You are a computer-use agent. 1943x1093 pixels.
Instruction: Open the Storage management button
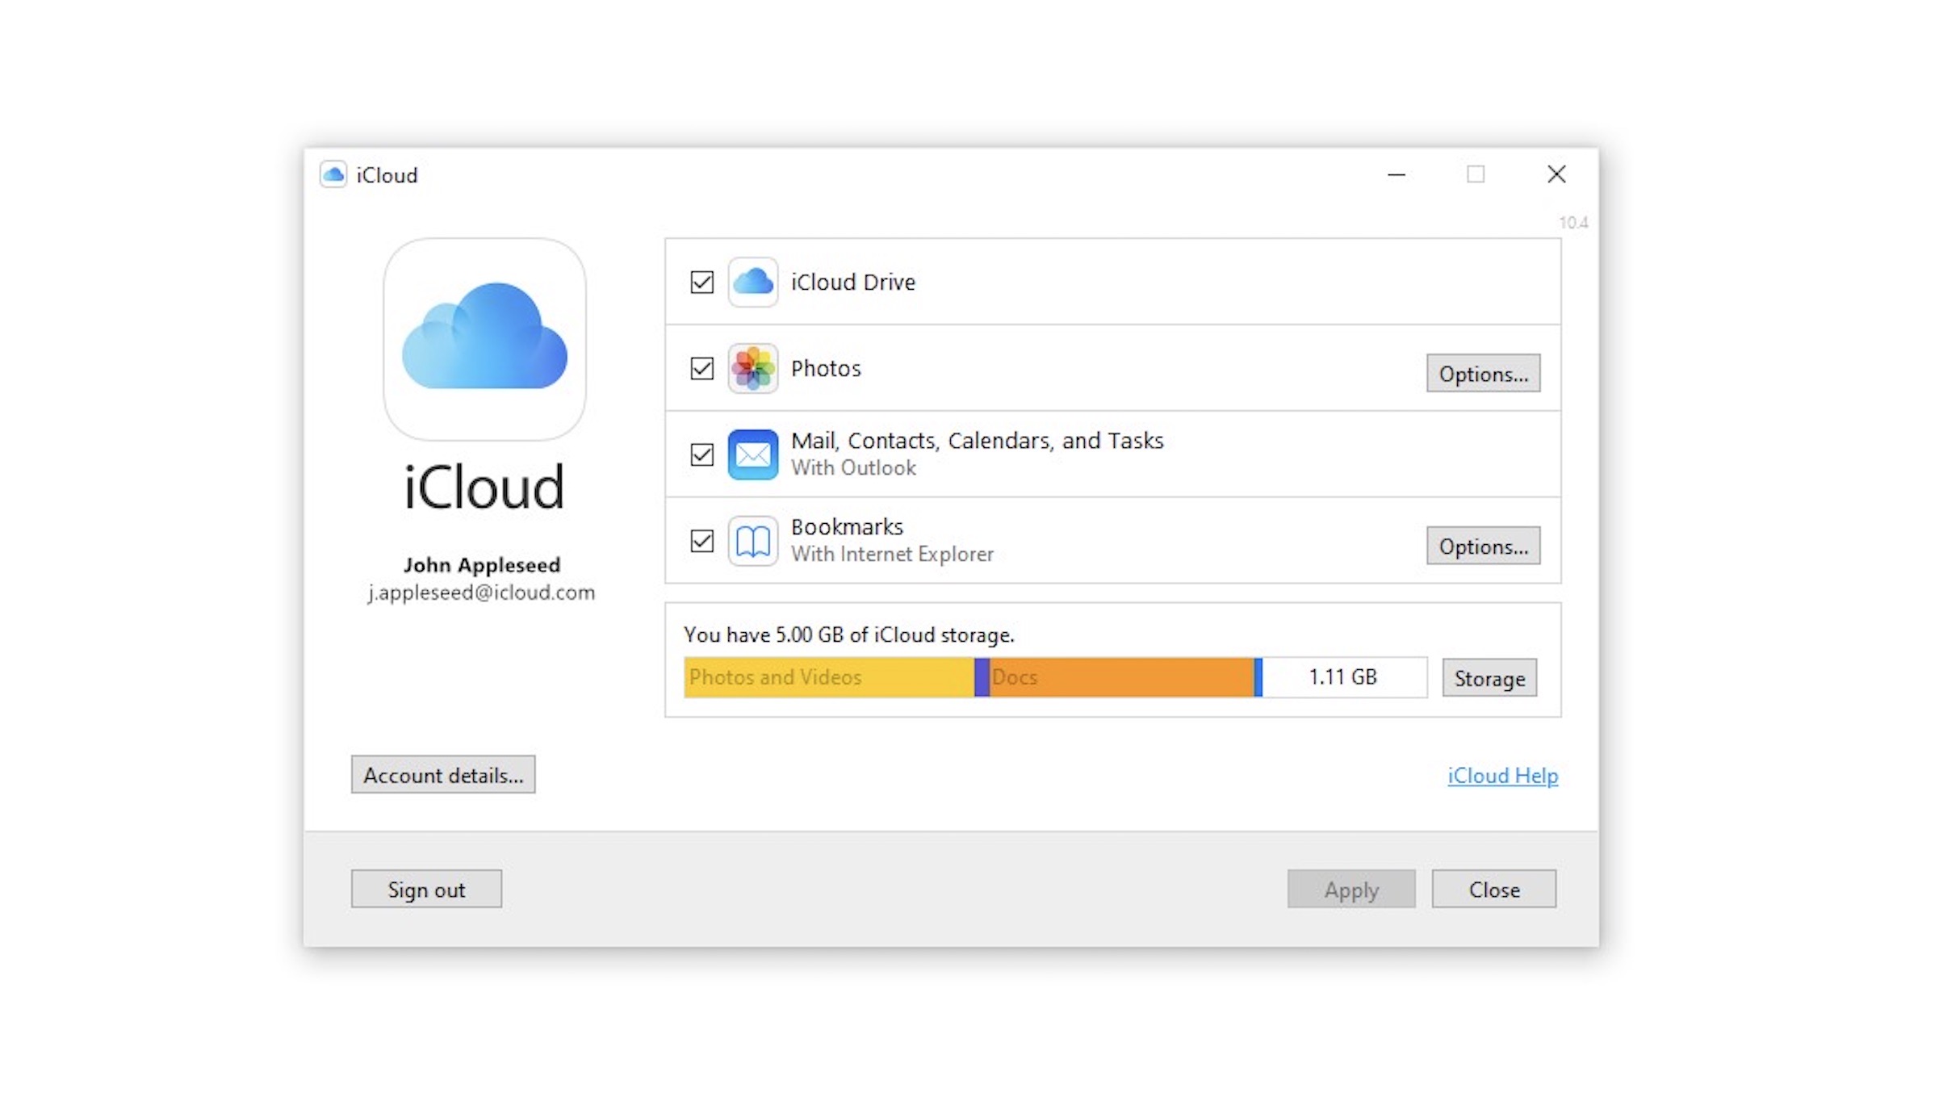[x=1489, y=677]
